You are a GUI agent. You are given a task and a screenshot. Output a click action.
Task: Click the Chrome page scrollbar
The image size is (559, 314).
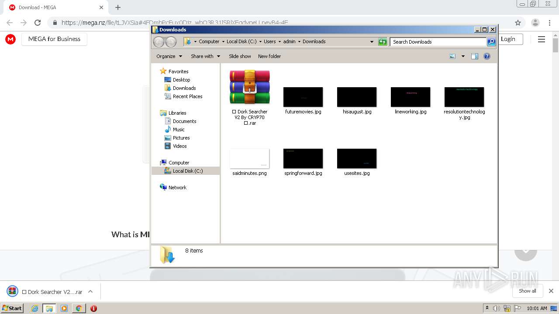tap(556, 45)
